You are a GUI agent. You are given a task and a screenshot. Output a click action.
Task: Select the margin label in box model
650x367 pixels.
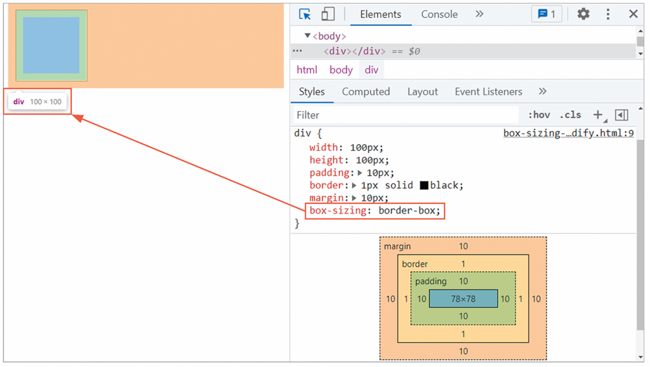pos(398,246)
